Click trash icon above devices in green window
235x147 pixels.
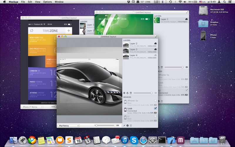tap(162, 67)
